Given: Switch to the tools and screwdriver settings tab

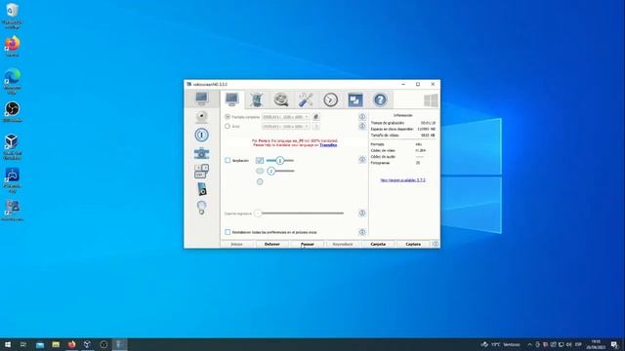Looking at the screenshot, I should coord(306,99).
